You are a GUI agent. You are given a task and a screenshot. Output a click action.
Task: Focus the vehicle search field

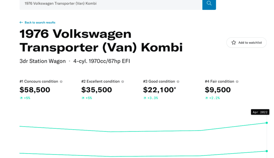point(111,4)
